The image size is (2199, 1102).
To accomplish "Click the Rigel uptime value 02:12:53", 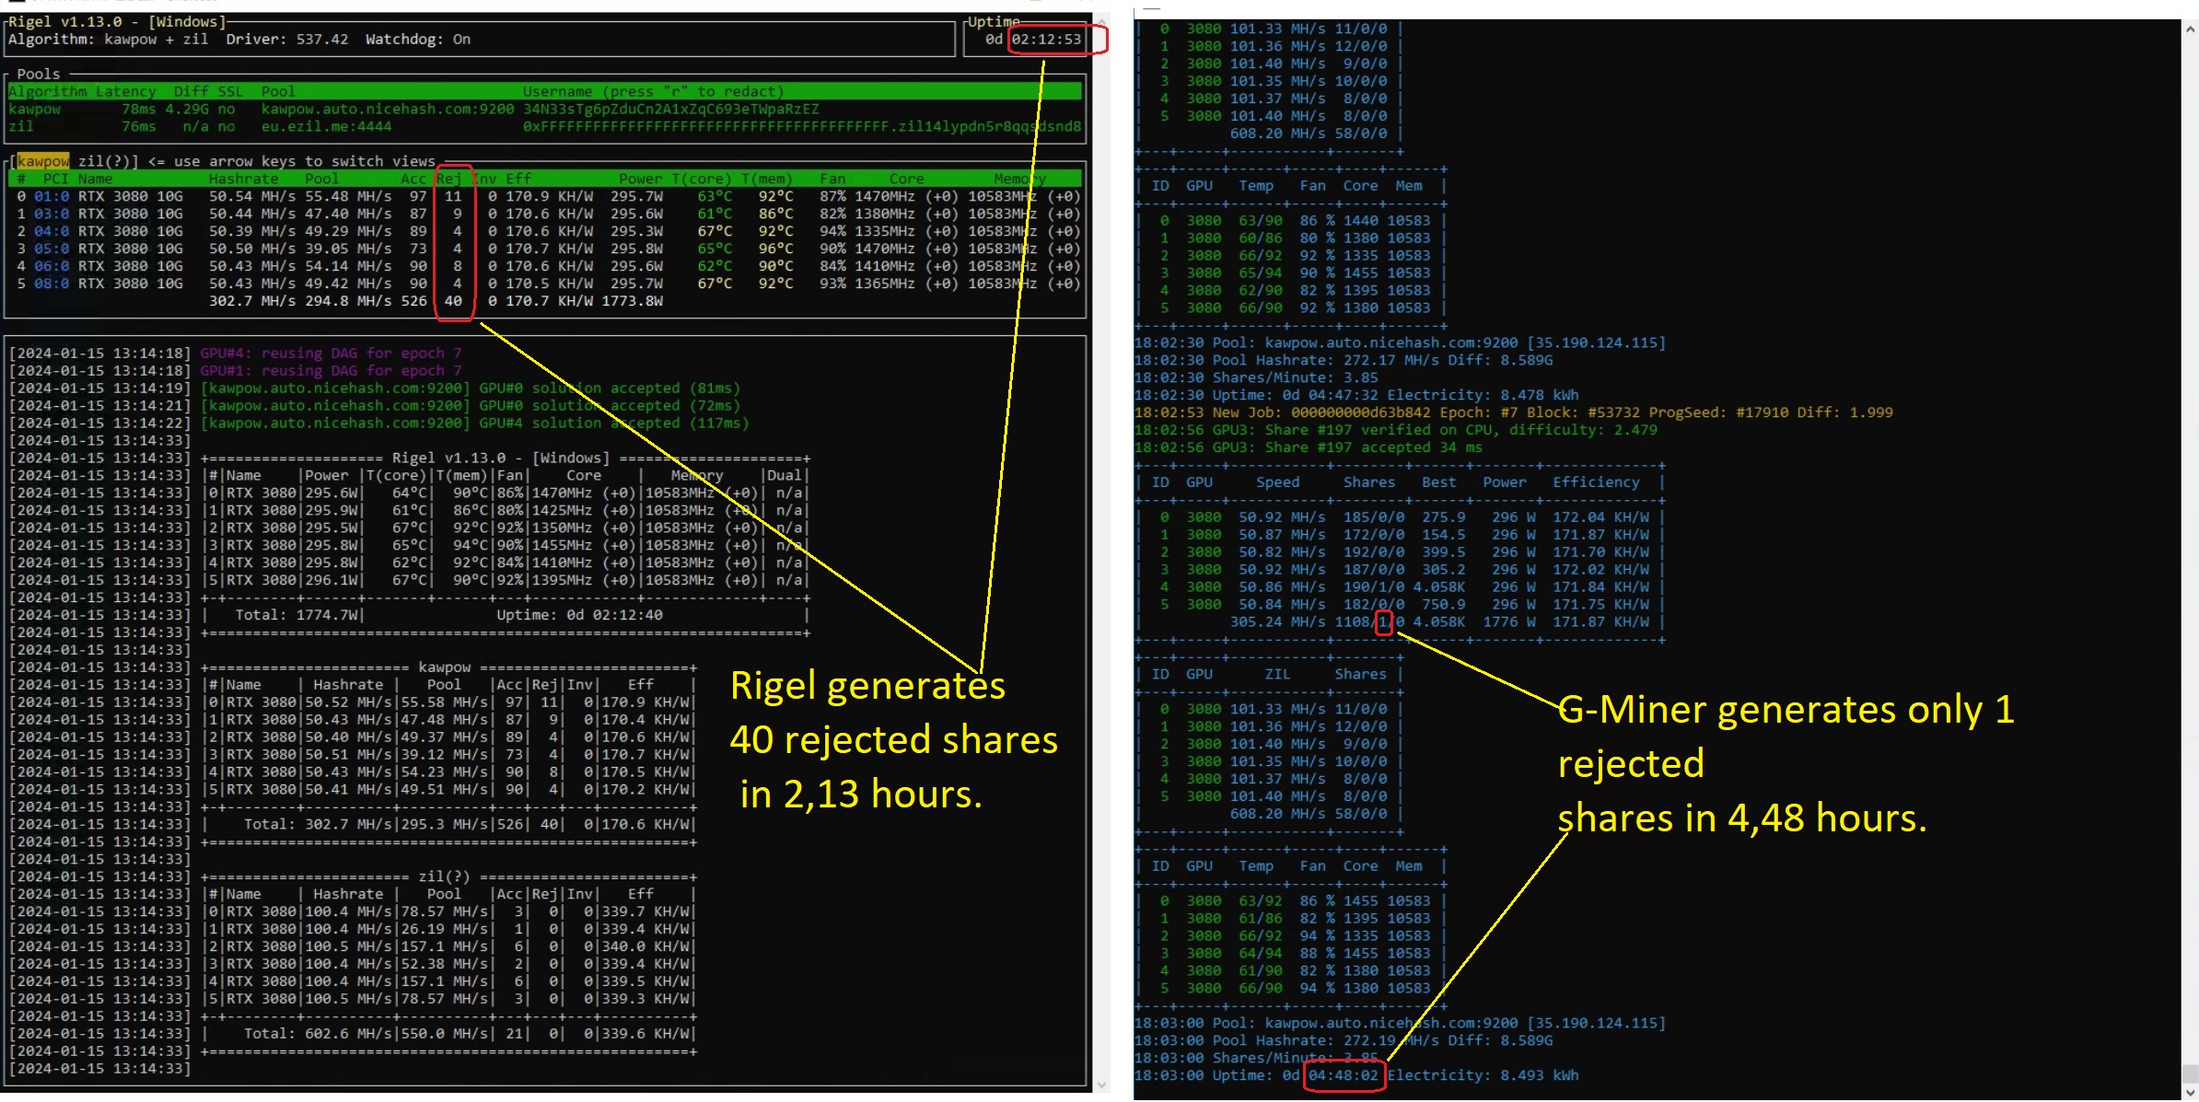I will (1046, 40).
